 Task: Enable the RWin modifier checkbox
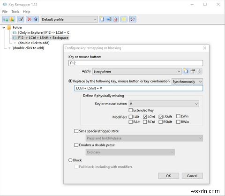[178, 122]
